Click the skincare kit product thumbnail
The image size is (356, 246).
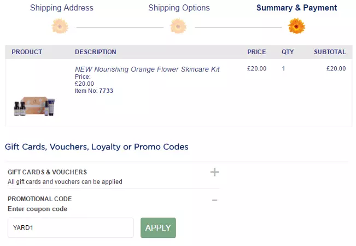point(35,106)
